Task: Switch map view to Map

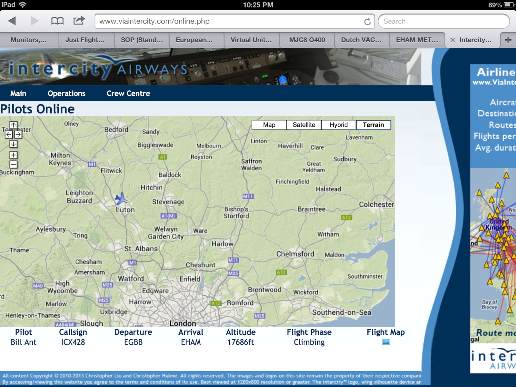Action: [x=269, y=125]
